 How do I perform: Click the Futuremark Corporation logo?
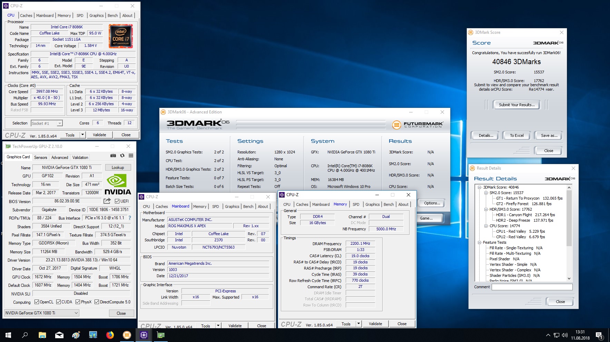pos(418,125)
